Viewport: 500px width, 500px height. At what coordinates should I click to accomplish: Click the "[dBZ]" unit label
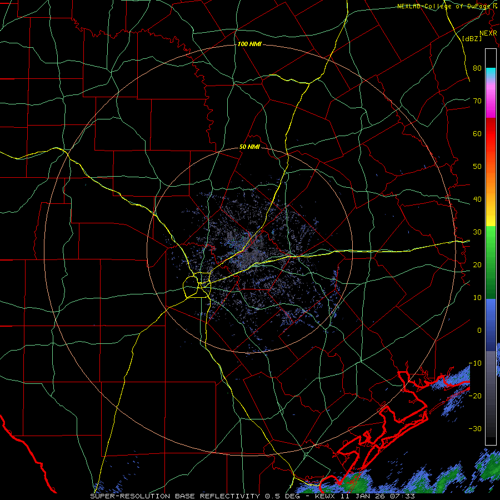point(472,38)
